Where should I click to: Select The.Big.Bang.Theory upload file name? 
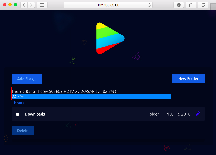(64, 91)
